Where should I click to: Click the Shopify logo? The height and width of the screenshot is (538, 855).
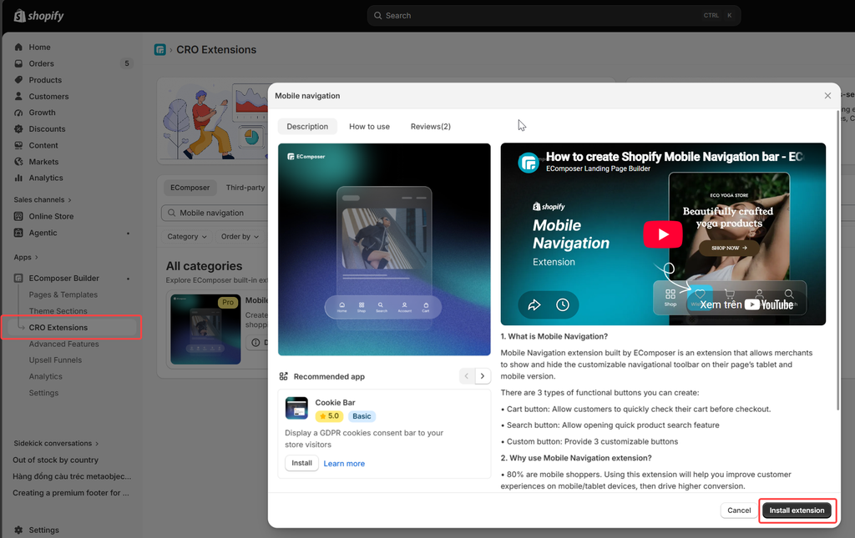coord(38,16)
